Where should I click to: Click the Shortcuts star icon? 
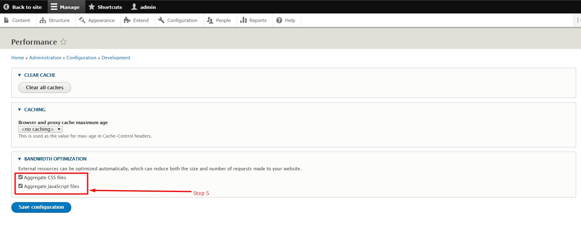[x=91, y=7]
